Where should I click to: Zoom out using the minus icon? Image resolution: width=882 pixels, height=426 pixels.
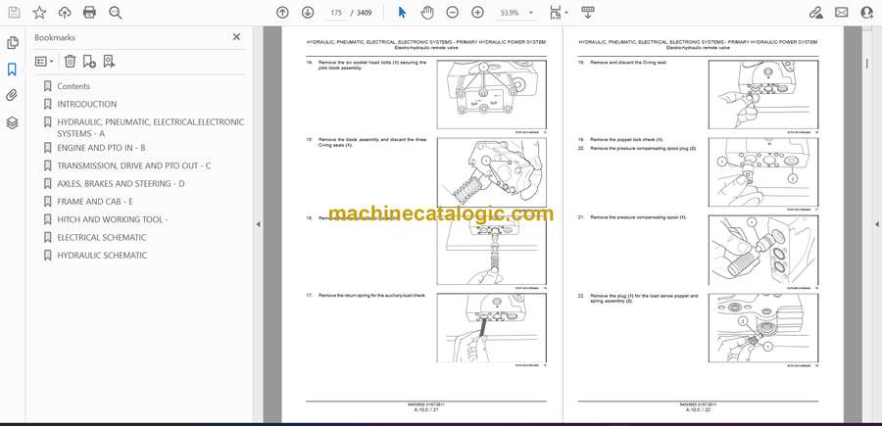[x=453, y=13]
